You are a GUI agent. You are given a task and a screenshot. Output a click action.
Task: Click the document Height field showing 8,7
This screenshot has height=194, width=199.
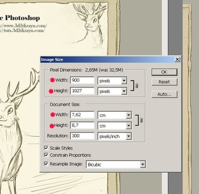click(82, 125)
